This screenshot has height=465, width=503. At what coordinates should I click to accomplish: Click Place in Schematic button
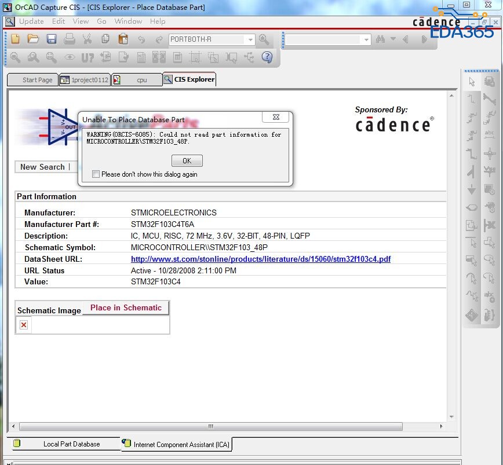click(126, 307)
